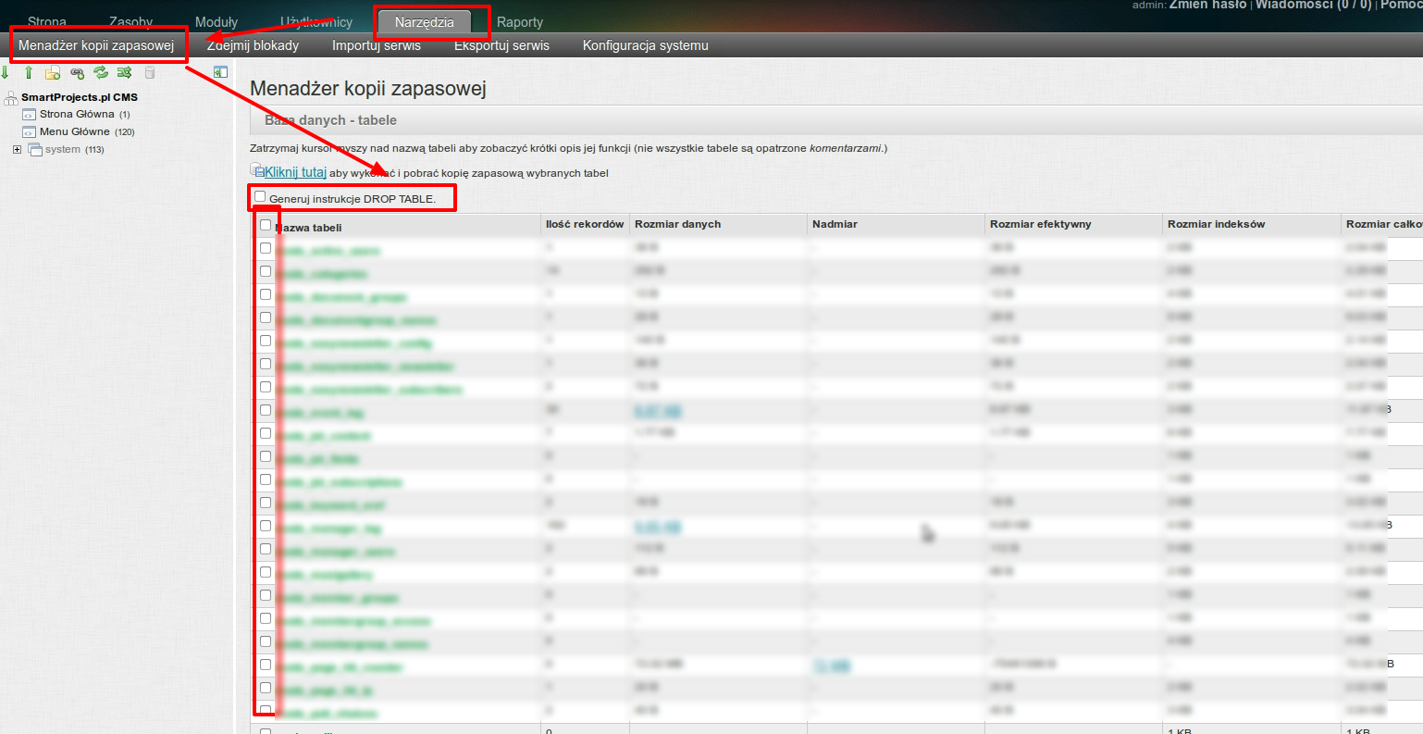Click the system folder icon
The width and height of the screenshot is (1423, 734).
tap(35, 149)
